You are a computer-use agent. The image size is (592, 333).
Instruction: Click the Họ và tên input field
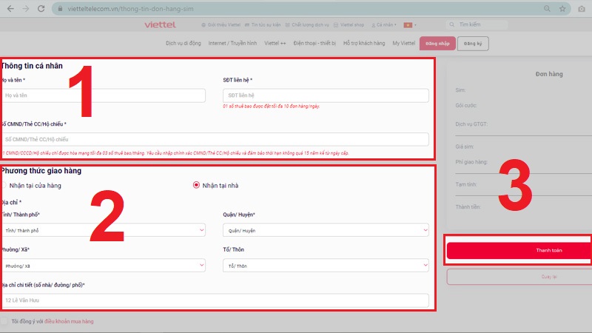(104, 95)
